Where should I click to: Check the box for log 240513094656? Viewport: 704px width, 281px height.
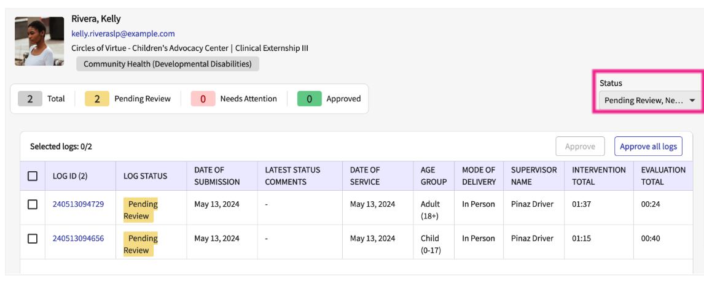(x=33, y=239)
